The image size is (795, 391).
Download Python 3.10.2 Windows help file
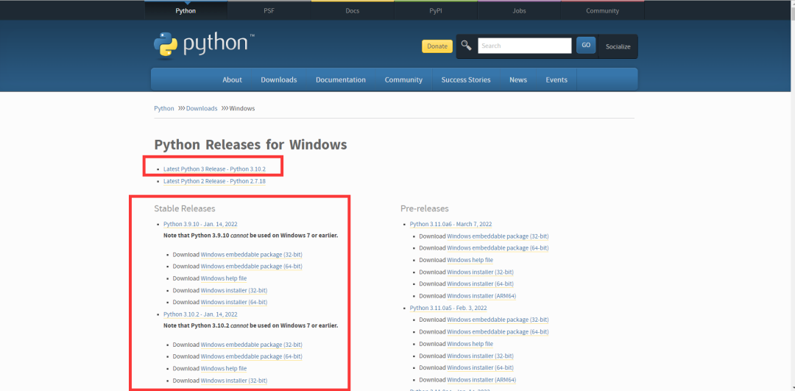(224, 369)
